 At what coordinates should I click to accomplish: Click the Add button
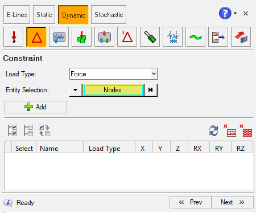(36, 107)
